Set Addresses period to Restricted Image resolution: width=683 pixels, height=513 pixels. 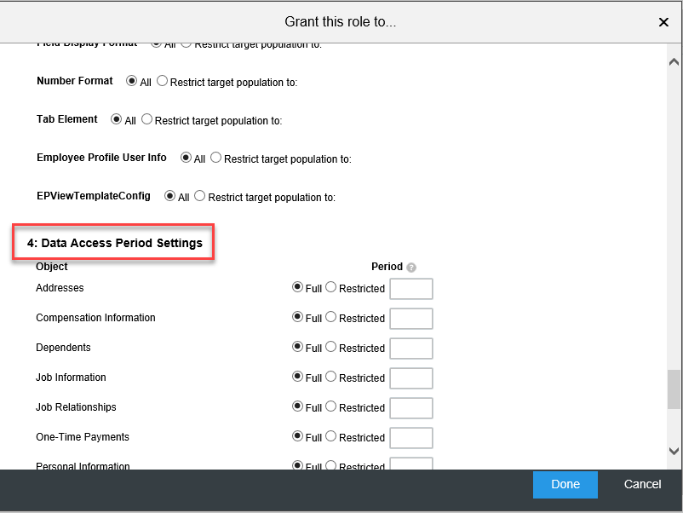click(331, 287)
